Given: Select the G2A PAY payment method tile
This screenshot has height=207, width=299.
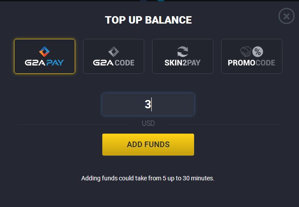Looking at the screenshot, I should (45, 56).
